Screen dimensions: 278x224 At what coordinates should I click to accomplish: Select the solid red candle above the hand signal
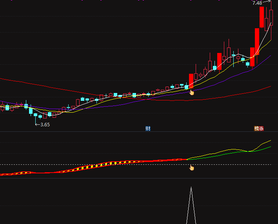pyautogui.click(x=191, y=81)
